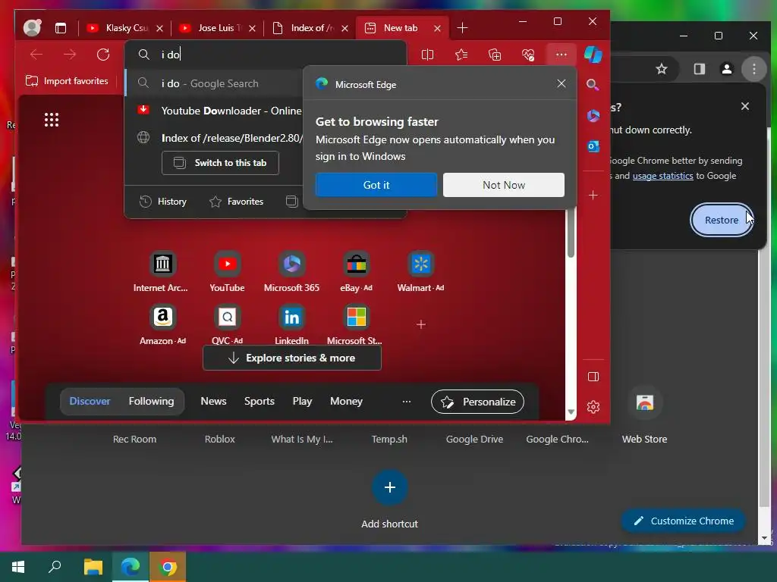Open usage statistics link in Chrome
Screen dimensions: 777x582
[663, 176]
